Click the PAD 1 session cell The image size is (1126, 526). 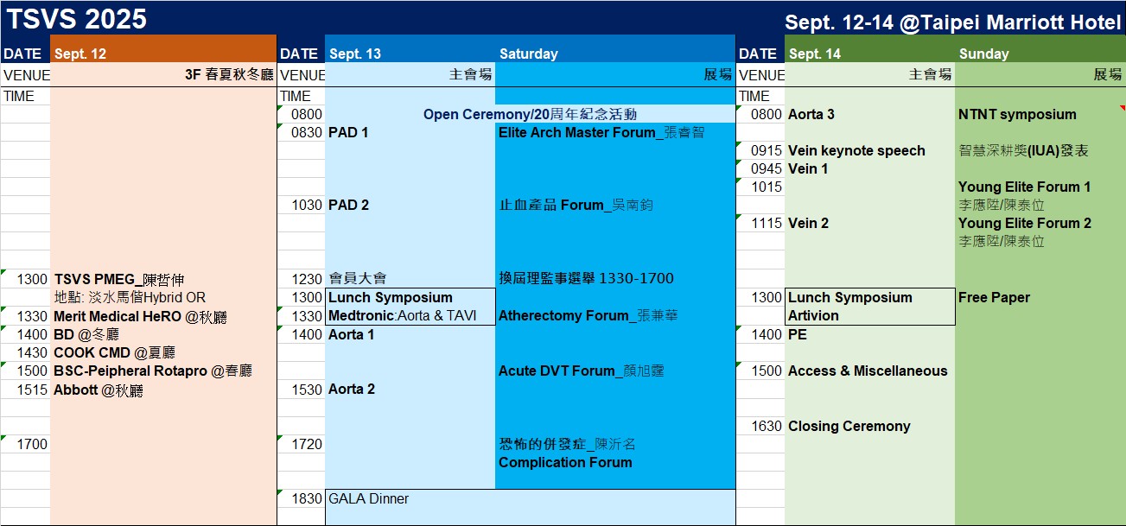tap(349, 133)
